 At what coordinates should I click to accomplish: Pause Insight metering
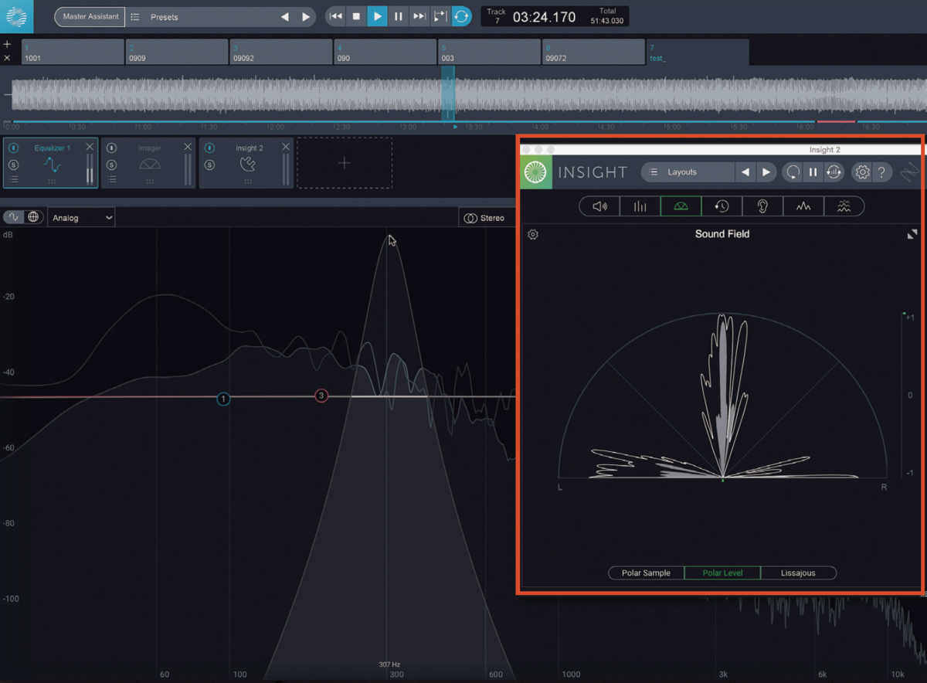813,172
